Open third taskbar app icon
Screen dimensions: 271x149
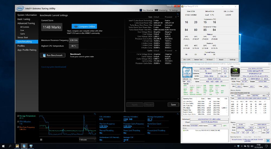31,146
